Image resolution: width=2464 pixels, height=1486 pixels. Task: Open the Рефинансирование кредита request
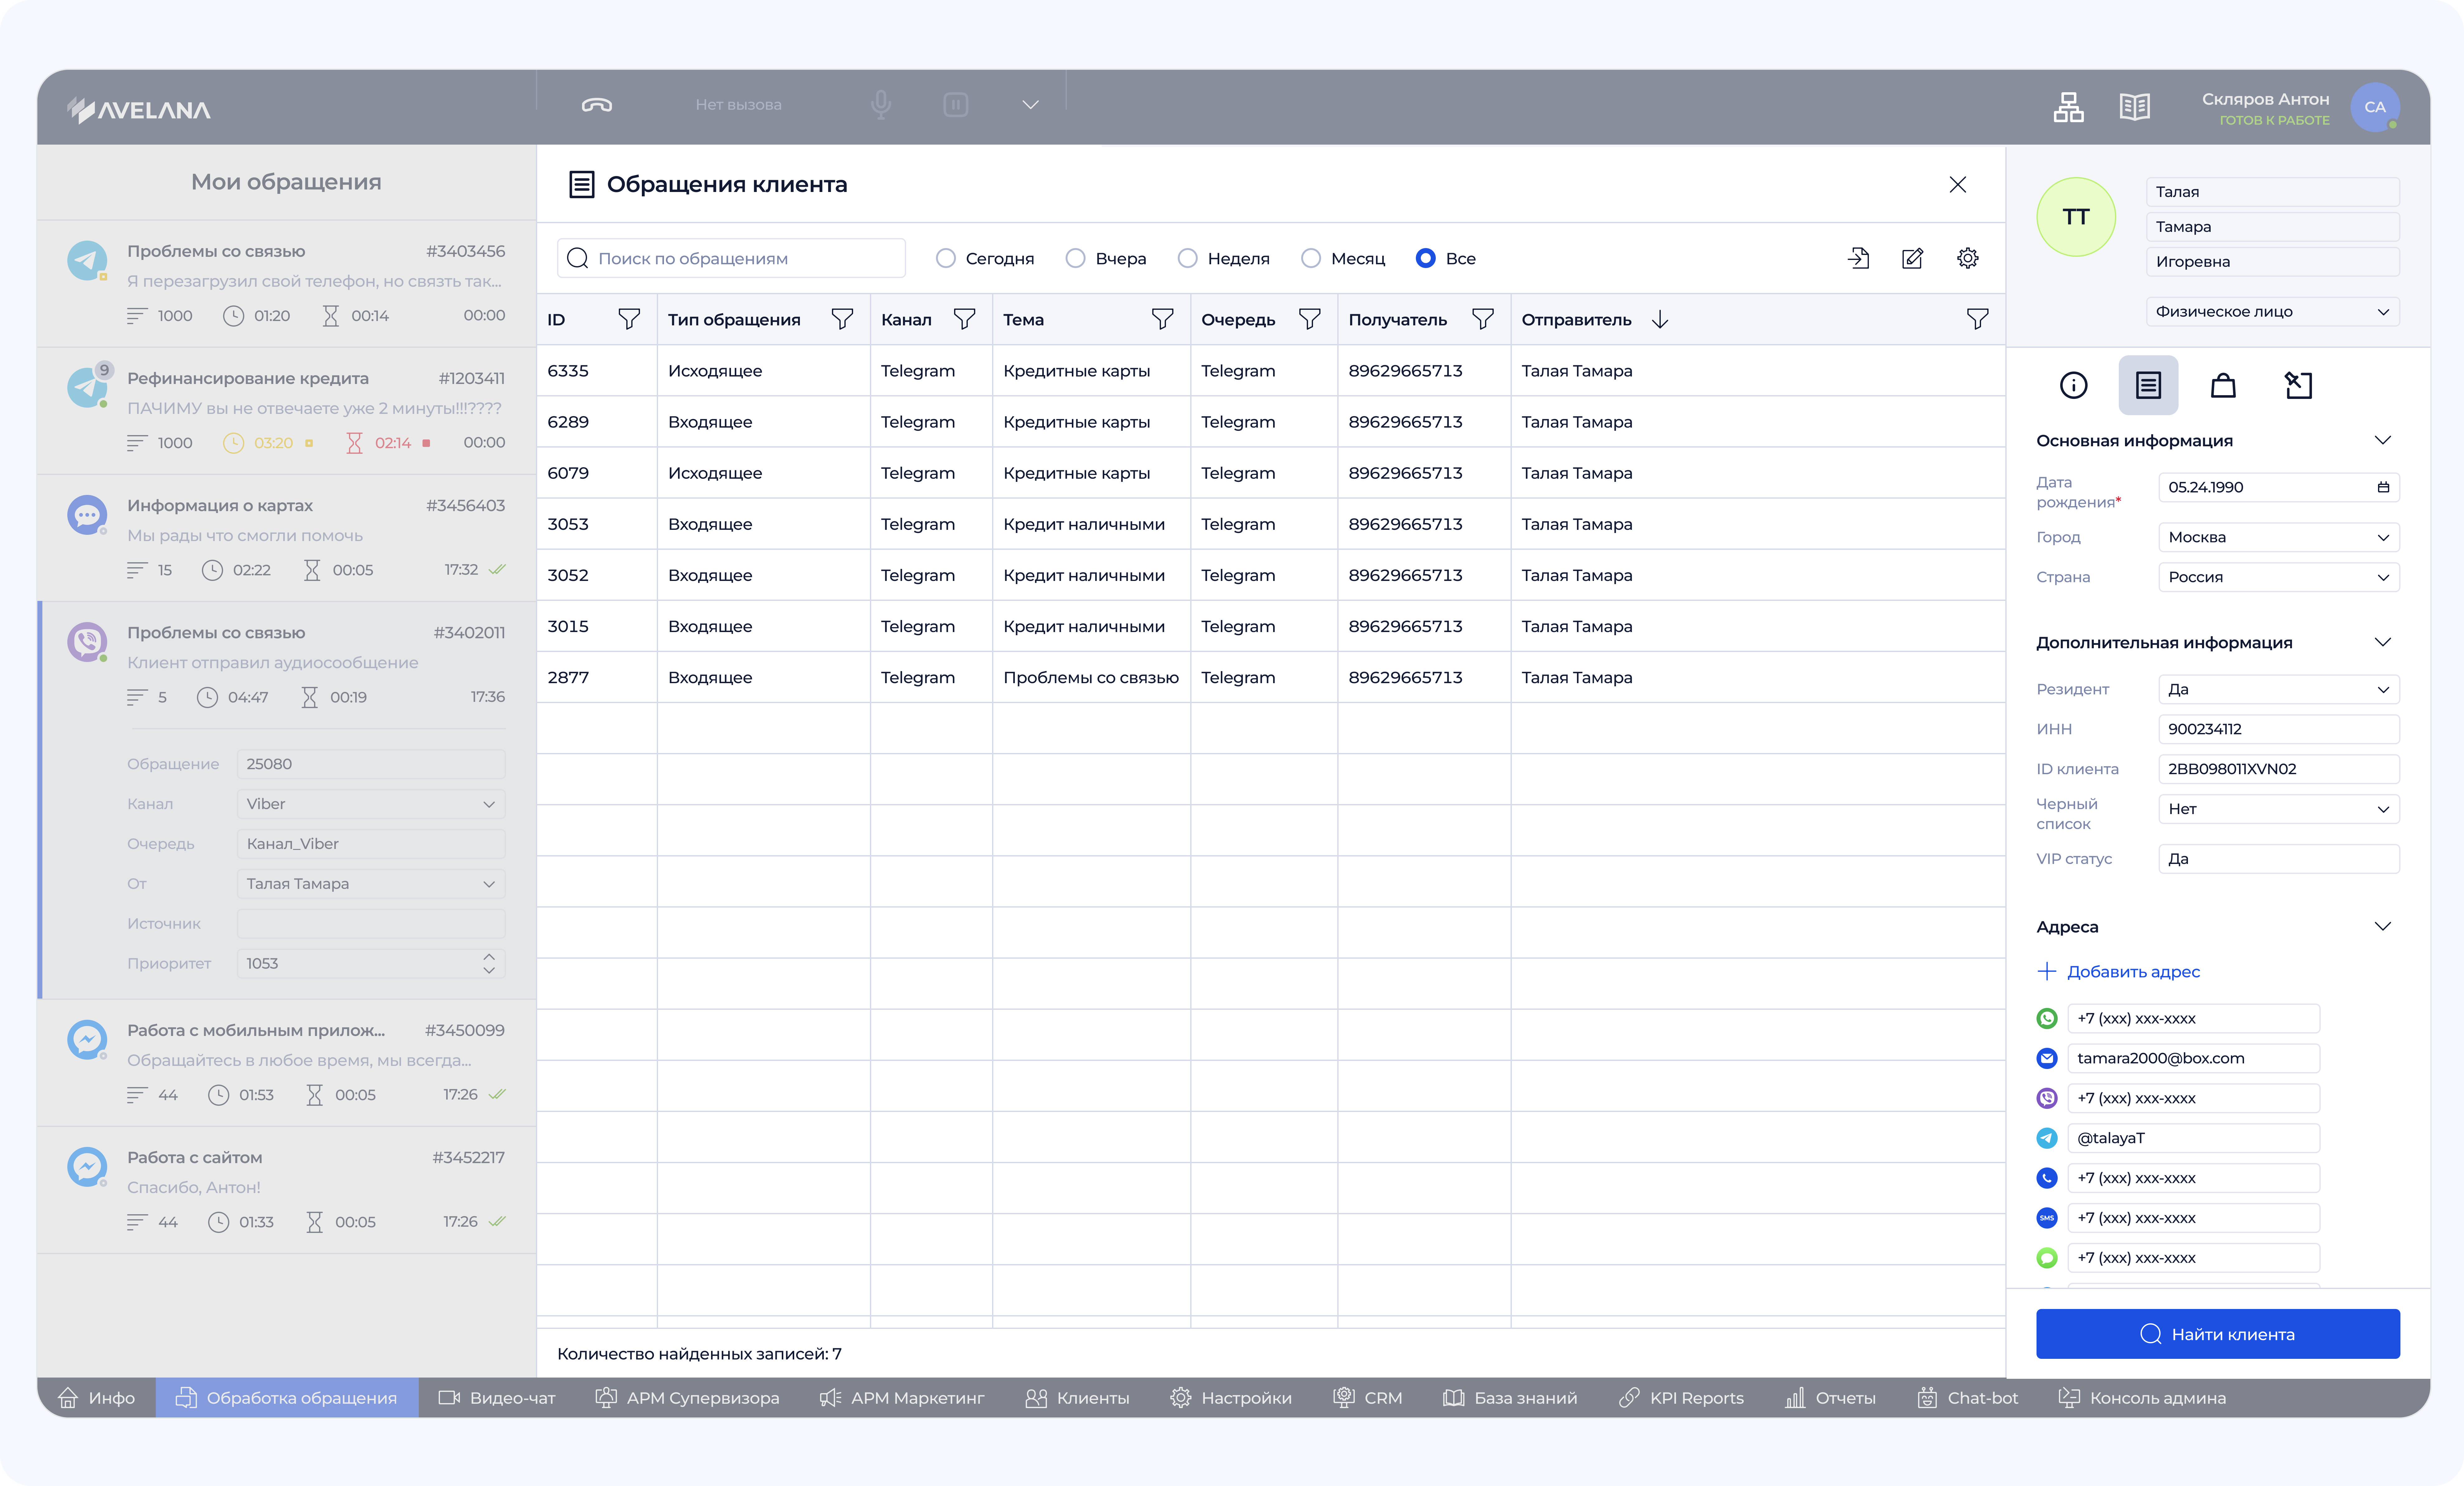[x=287, y=411]
